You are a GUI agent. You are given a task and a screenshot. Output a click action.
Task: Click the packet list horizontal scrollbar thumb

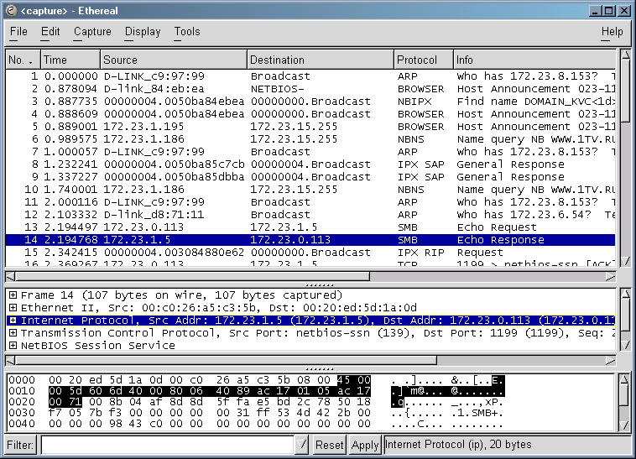pyautogui.click(x=193, y=277)
